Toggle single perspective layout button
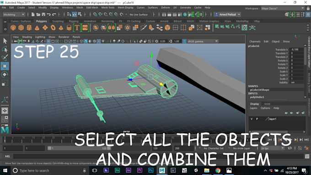Screen dimensions: 311x175 click(x=5, y=111)
